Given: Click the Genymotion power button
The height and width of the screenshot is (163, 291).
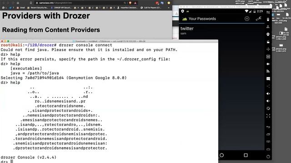Looking at the screenshot, I should point(268,157).
